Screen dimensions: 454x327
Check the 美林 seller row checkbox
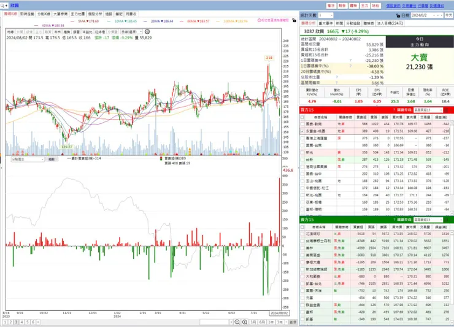click(302, 248)
